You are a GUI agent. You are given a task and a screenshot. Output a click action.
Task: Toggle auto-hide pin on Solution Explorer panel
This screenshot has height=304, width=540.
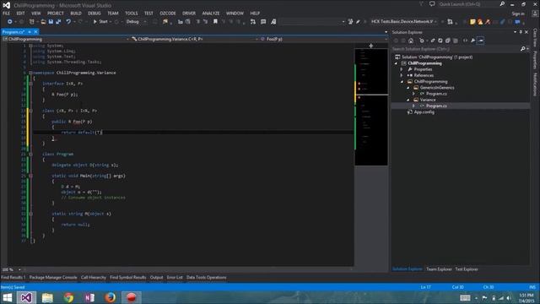click(x=521, y=32)
